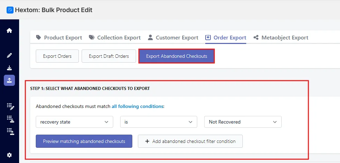Open the list-with-pencil edit history icon
Viewport: 340px width, 163px height.
point(10,106)
